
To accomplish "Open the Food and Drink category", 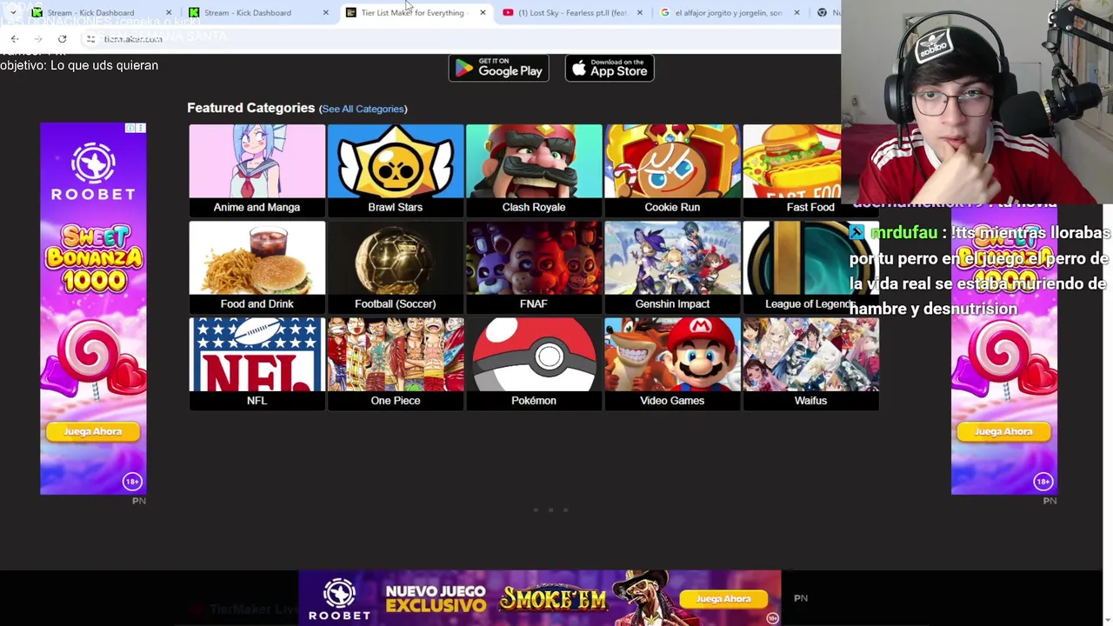I will tap(257, 266).
